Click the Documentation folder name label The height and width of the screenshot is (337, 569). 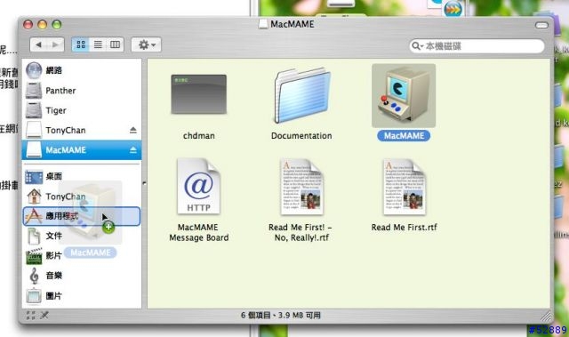point(301,136)
